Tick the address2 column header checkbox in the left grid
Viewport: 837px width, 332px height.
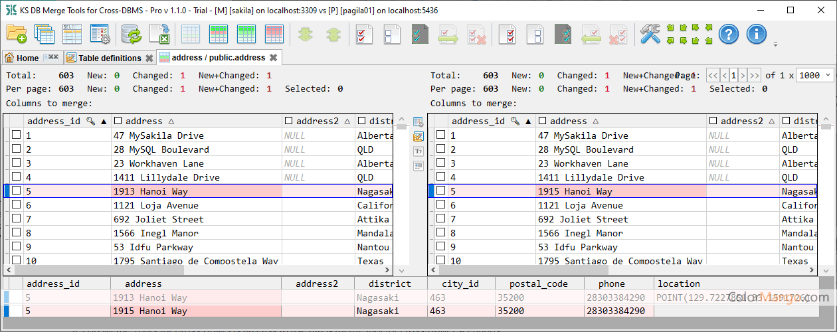(x=288, y=121)
